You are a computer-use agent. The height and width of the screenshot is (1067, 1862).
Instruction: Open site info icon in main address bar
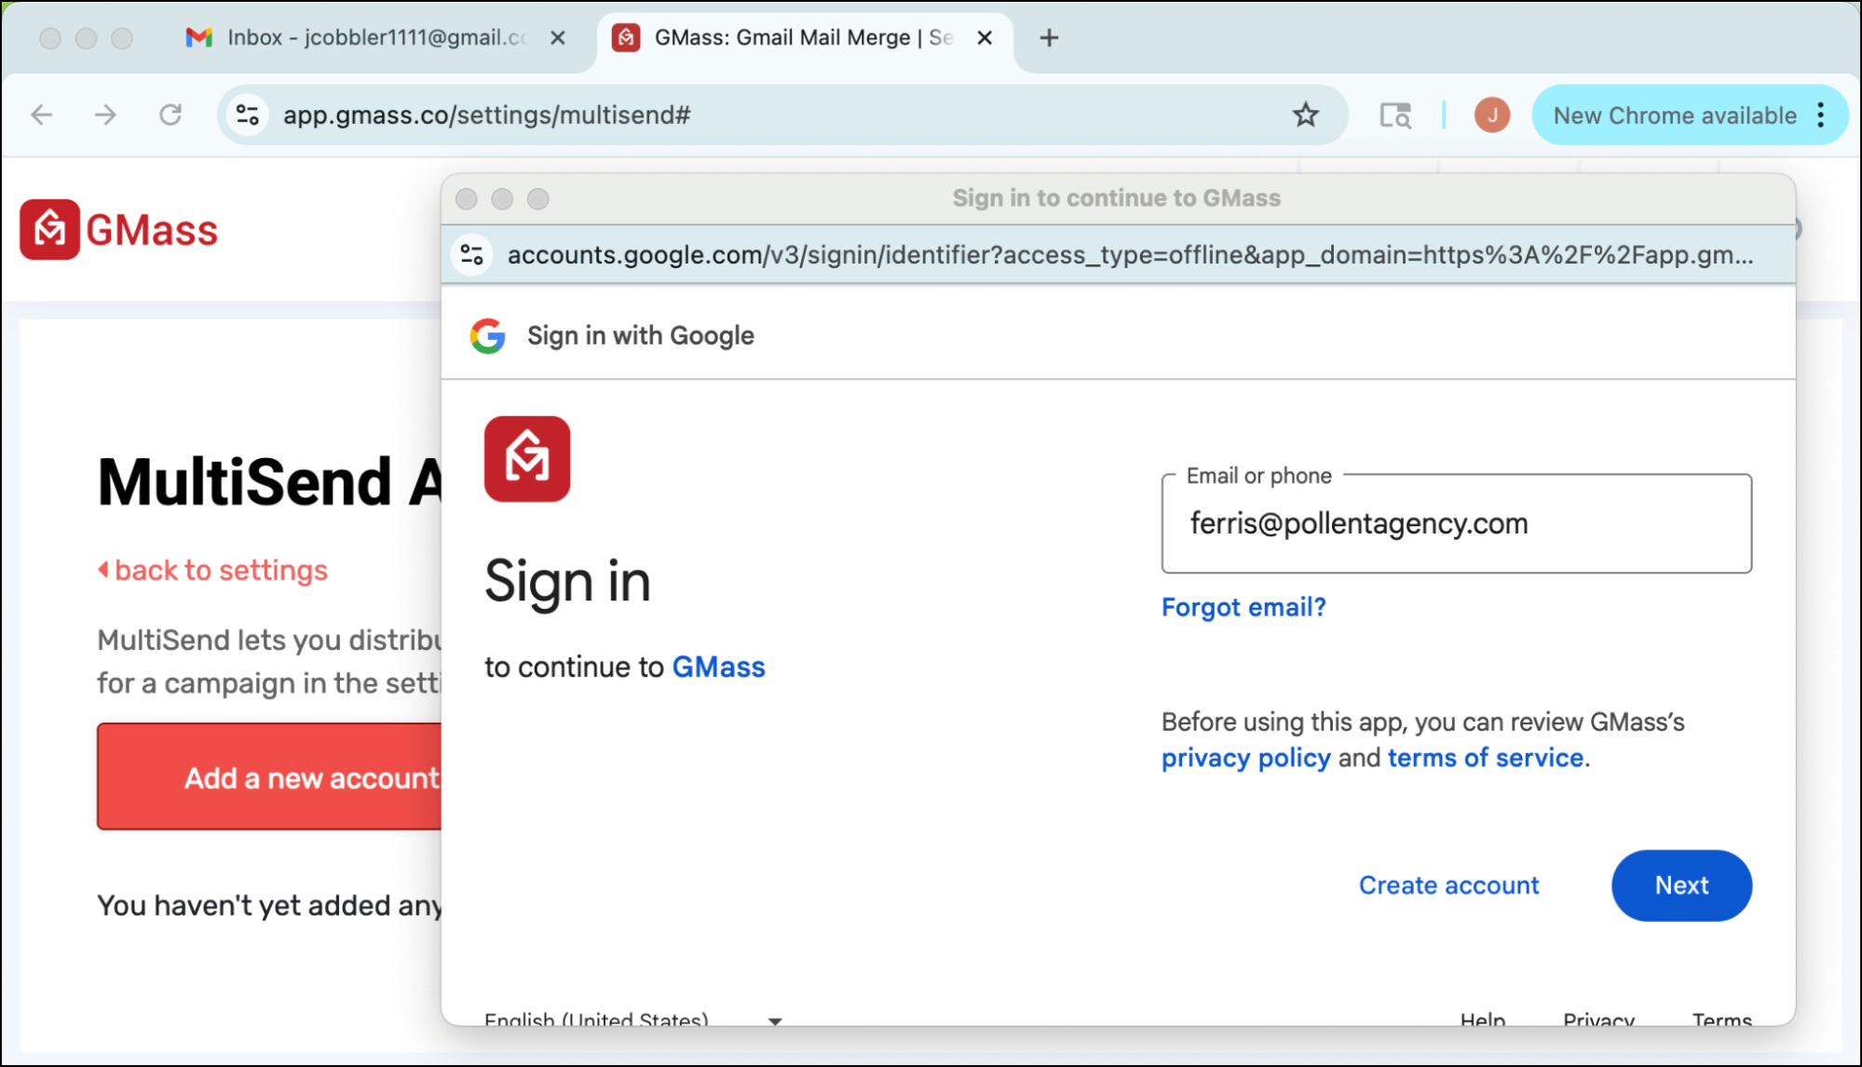click(x=248, y=115)
